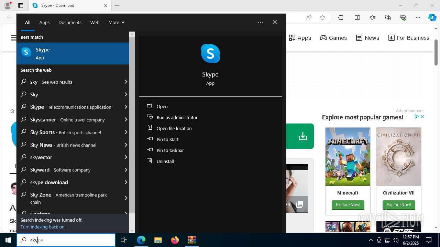This screenshot has height=247, width=440.
Task: Click Minecraft 'Explore Now!' ad button
Action: [x=348, y=205]
